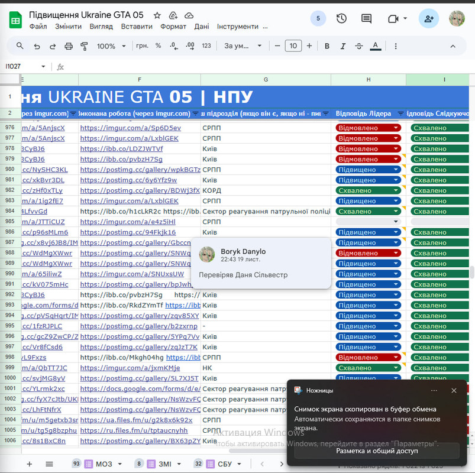The width and height of the screenshot is (475, 473).
Task: Decrease decimal places
Action: pos(174,46)
